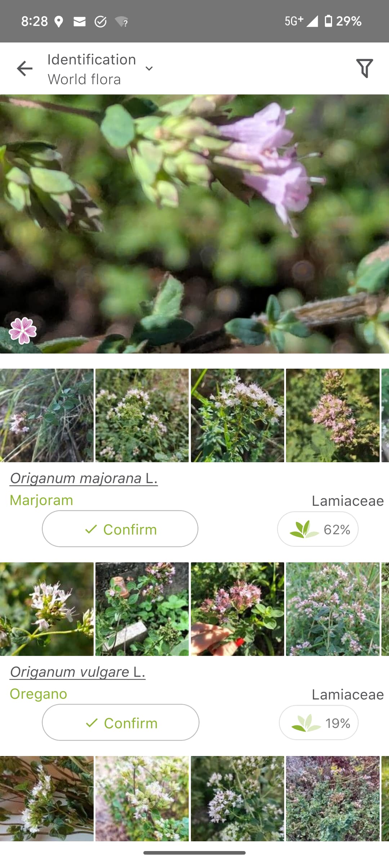Tap the Lamiaceae family label under Marjoram
Screen dimensions: 389x864
(x=348, y=501)
